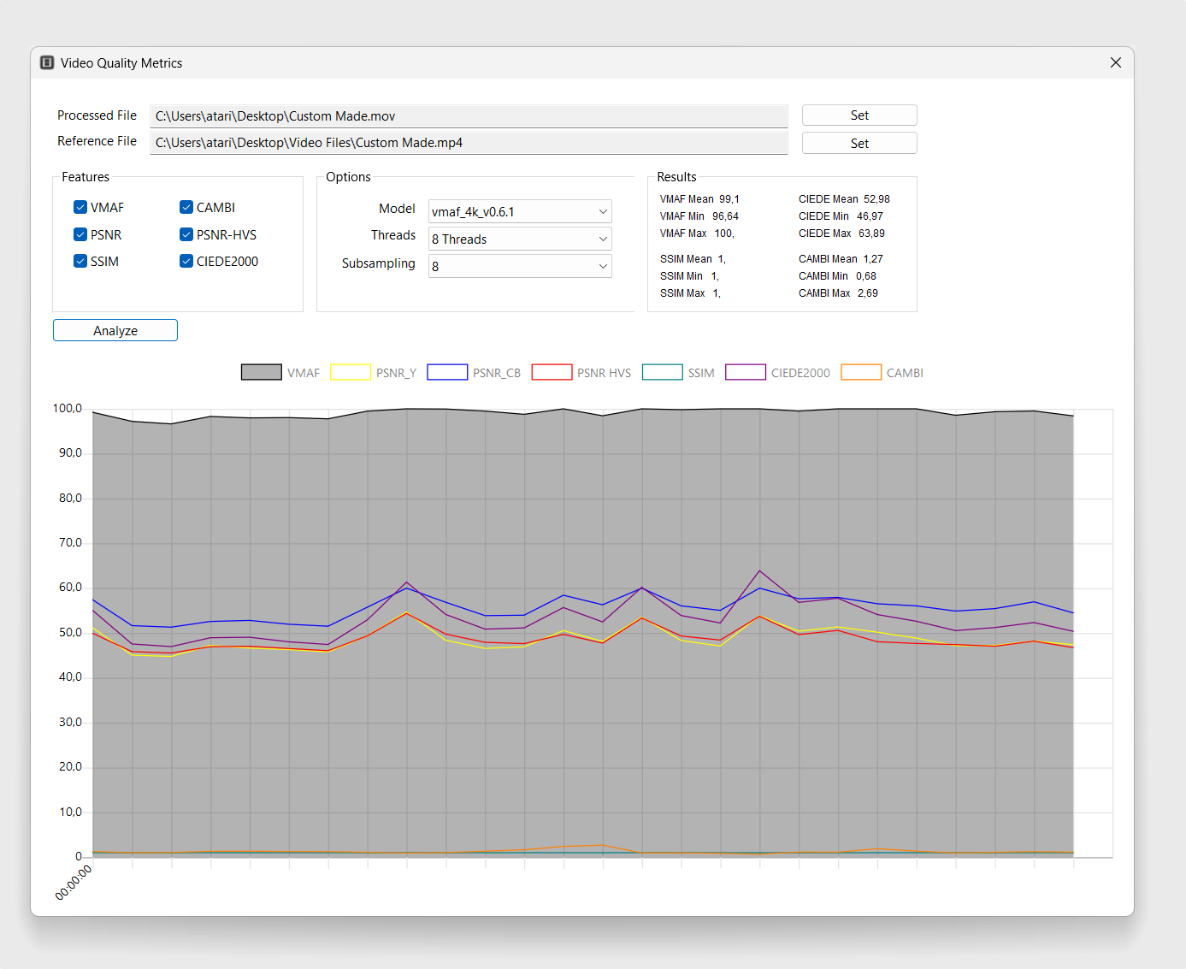The height and width of the screenshot is (969, 1186).
Task: Disable the CIEDE2000 checkbox
Action: tap(186, 261)
